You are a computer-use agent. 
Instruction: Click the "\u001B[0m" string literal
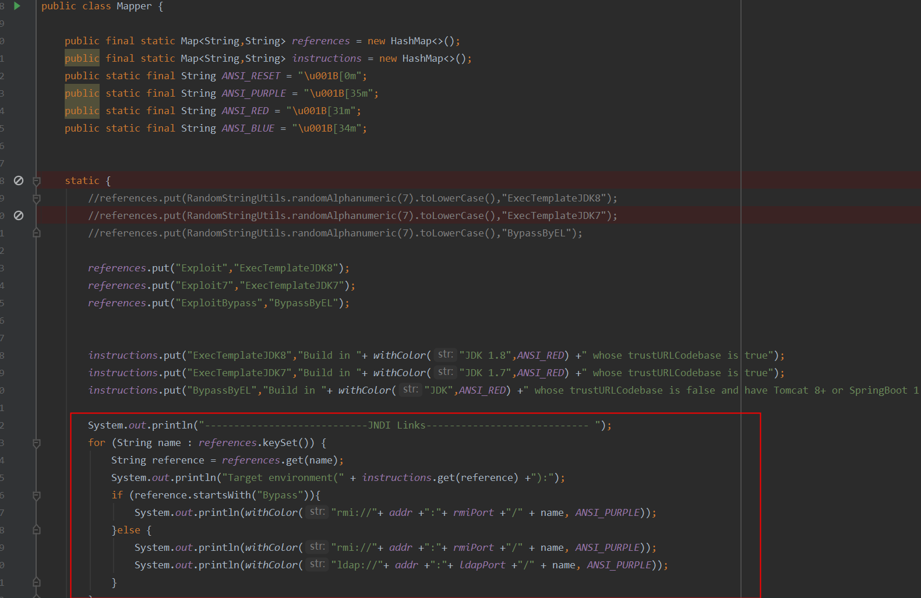click(x=330, y=76)
